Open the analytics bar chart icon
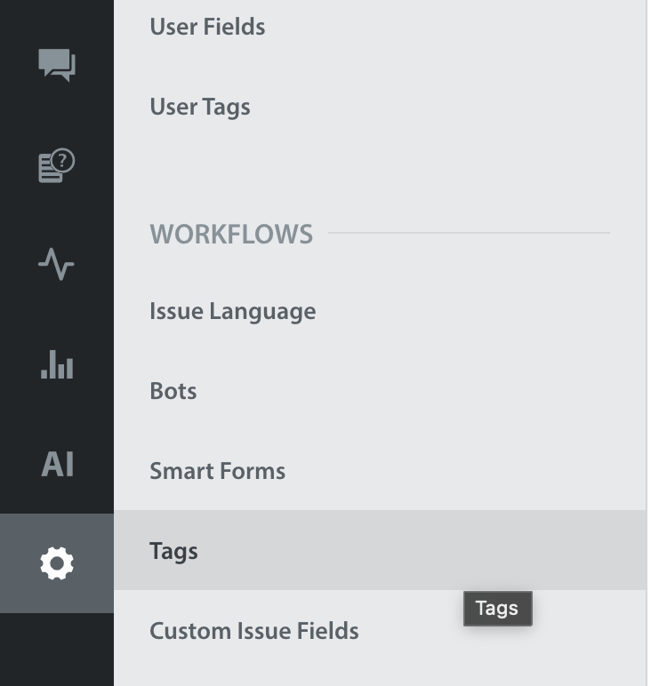 point(57,363)
